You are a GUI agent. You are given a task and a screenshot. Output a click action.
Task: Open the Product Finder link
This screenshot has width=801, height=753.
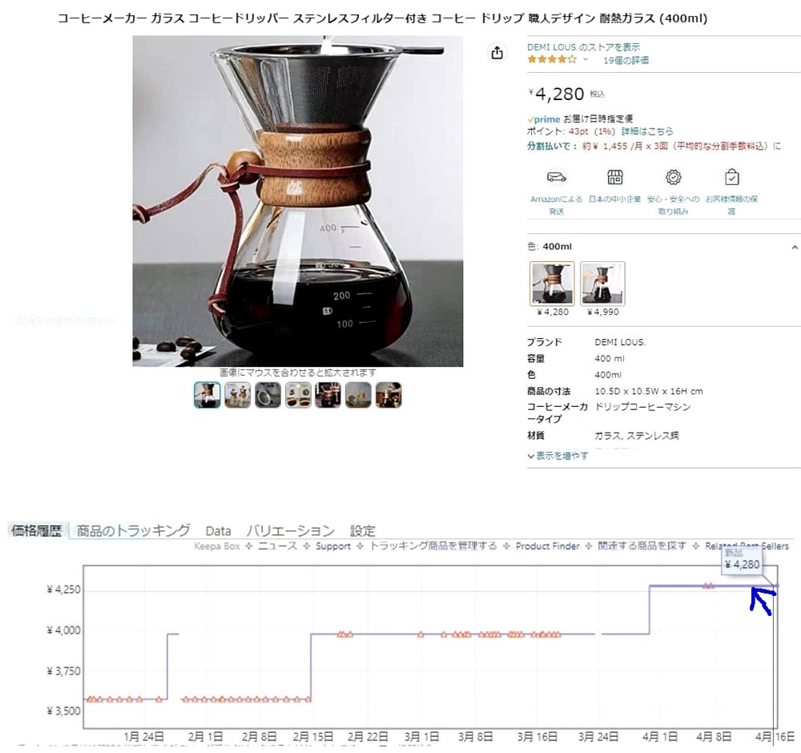(548, 546)
